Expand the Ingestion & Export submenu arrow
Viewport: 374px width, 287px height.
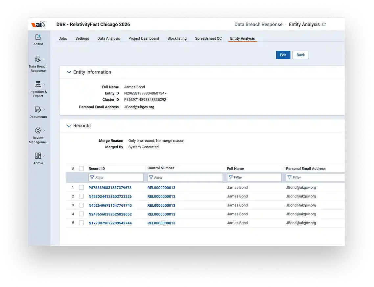(44, 84)
